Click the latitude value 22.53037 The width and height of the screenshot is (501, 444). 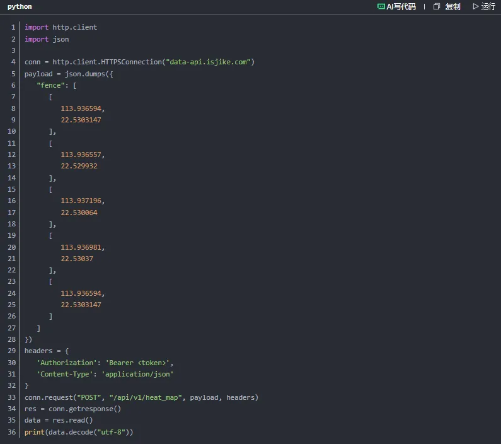77,259
